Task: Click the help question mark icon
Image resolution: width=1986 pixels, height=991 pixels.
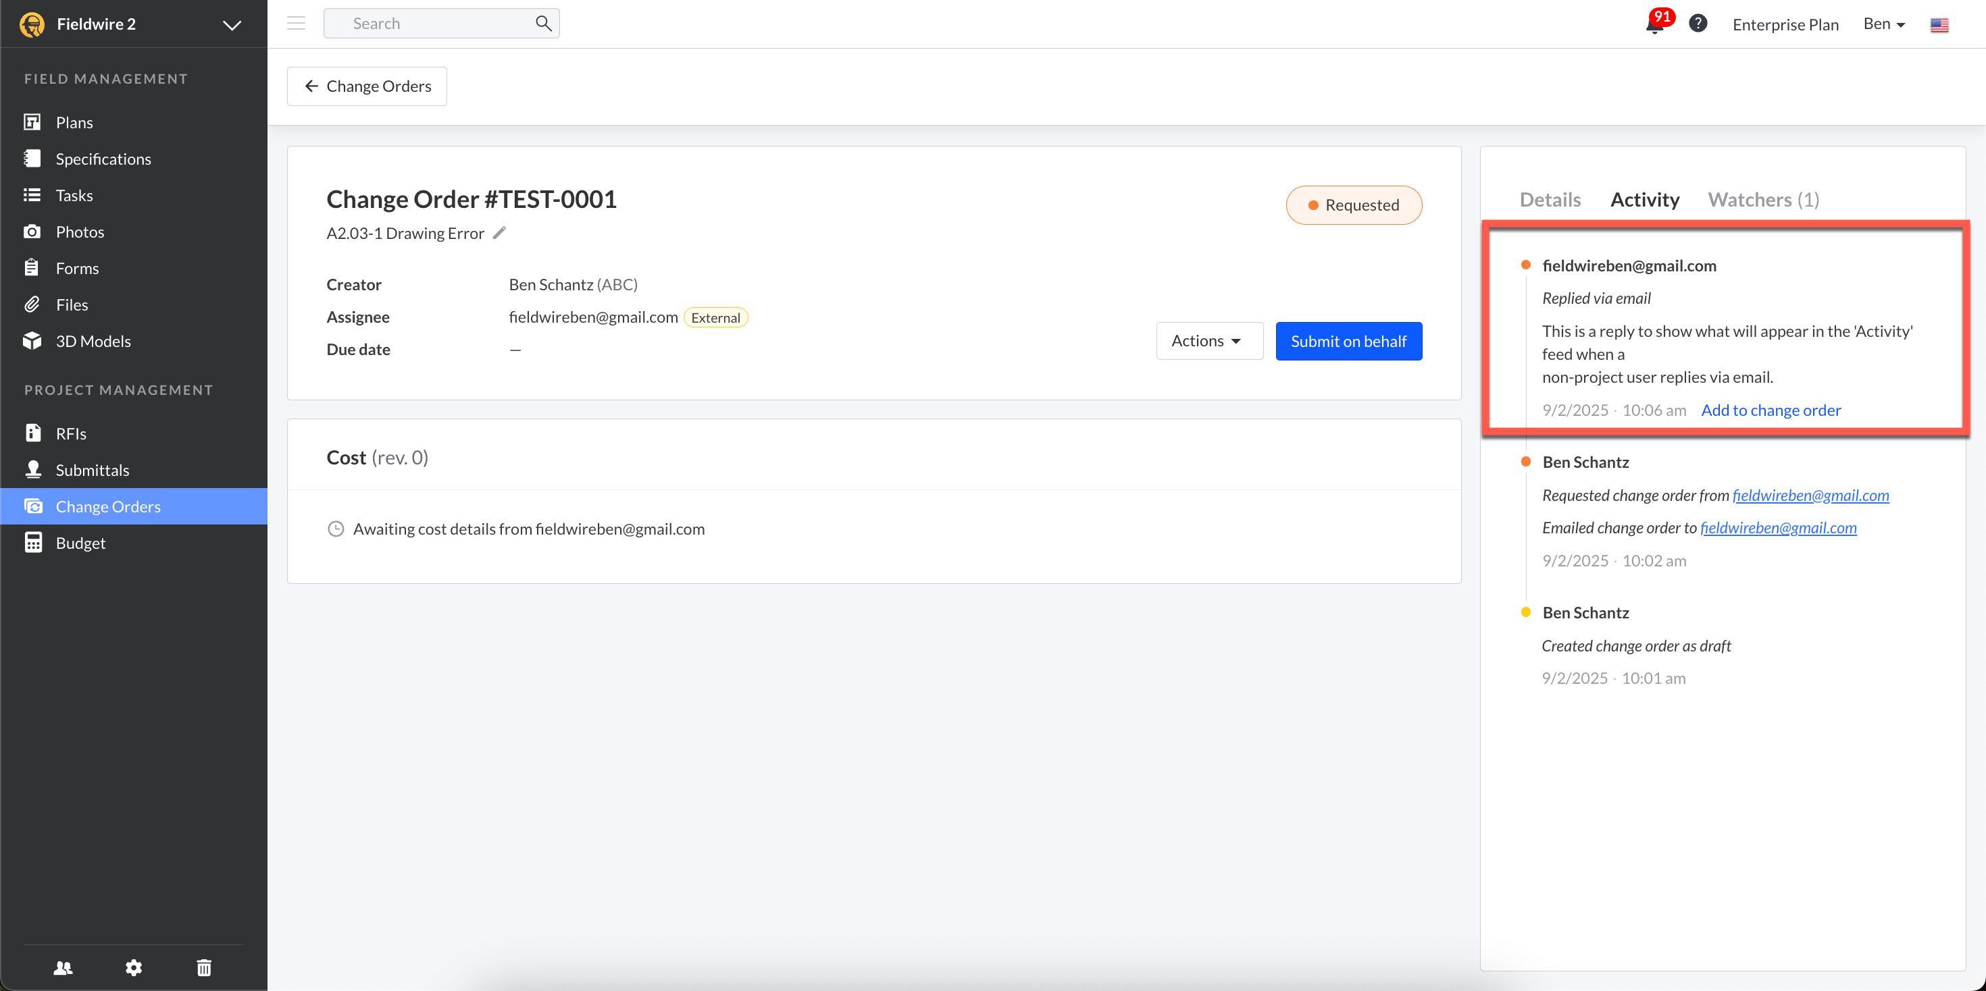Action: (x=1698, y=22)
